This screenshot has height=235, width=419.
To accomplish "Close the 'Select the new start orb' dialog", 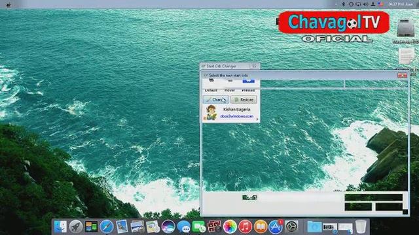I will [402, 76].
